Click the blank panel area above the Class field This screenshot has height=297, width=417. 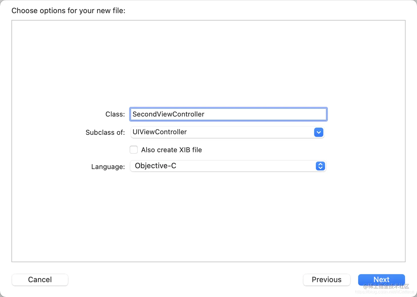[209, 63]
